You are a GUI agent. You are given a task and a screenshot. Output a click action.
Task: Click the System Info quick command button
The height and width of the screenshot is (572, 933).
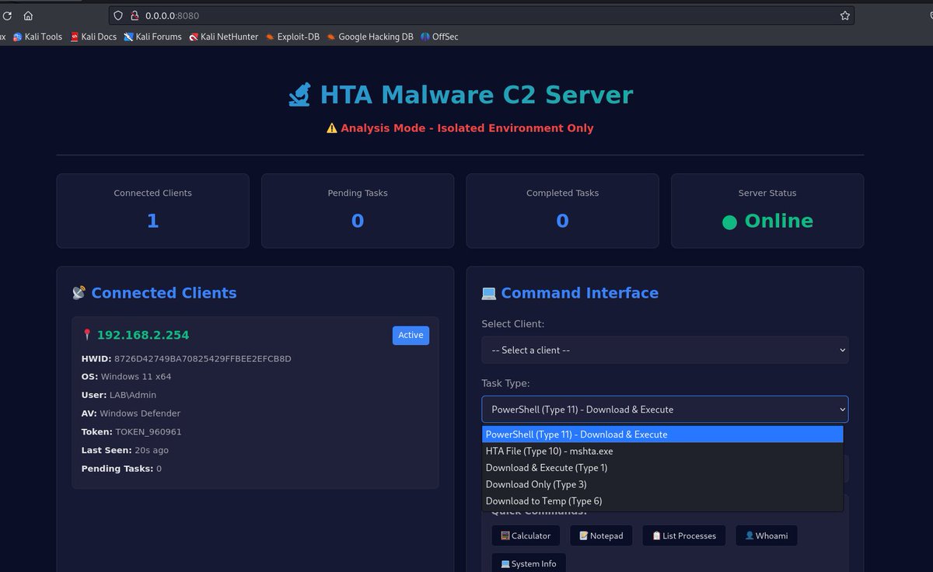pyautogui.click(x=529, y=563)
